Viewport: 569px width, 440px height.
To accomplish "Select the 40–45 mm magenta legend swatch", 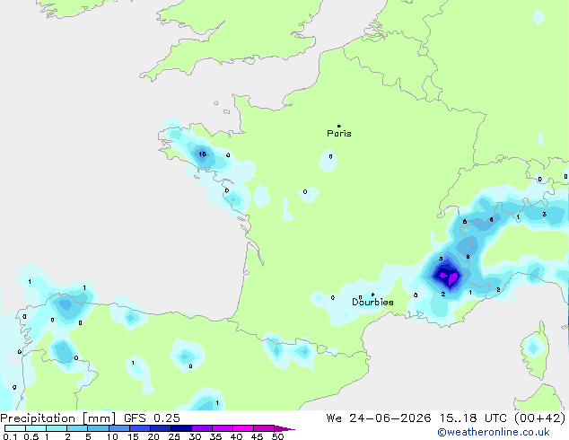I will click(x=243, y=428).
